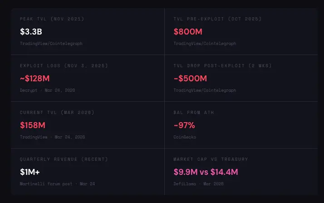Click TradingView/Cointelegraph source under $3.3B
Screen dimensions: 324x203
[x=51, y=44]
